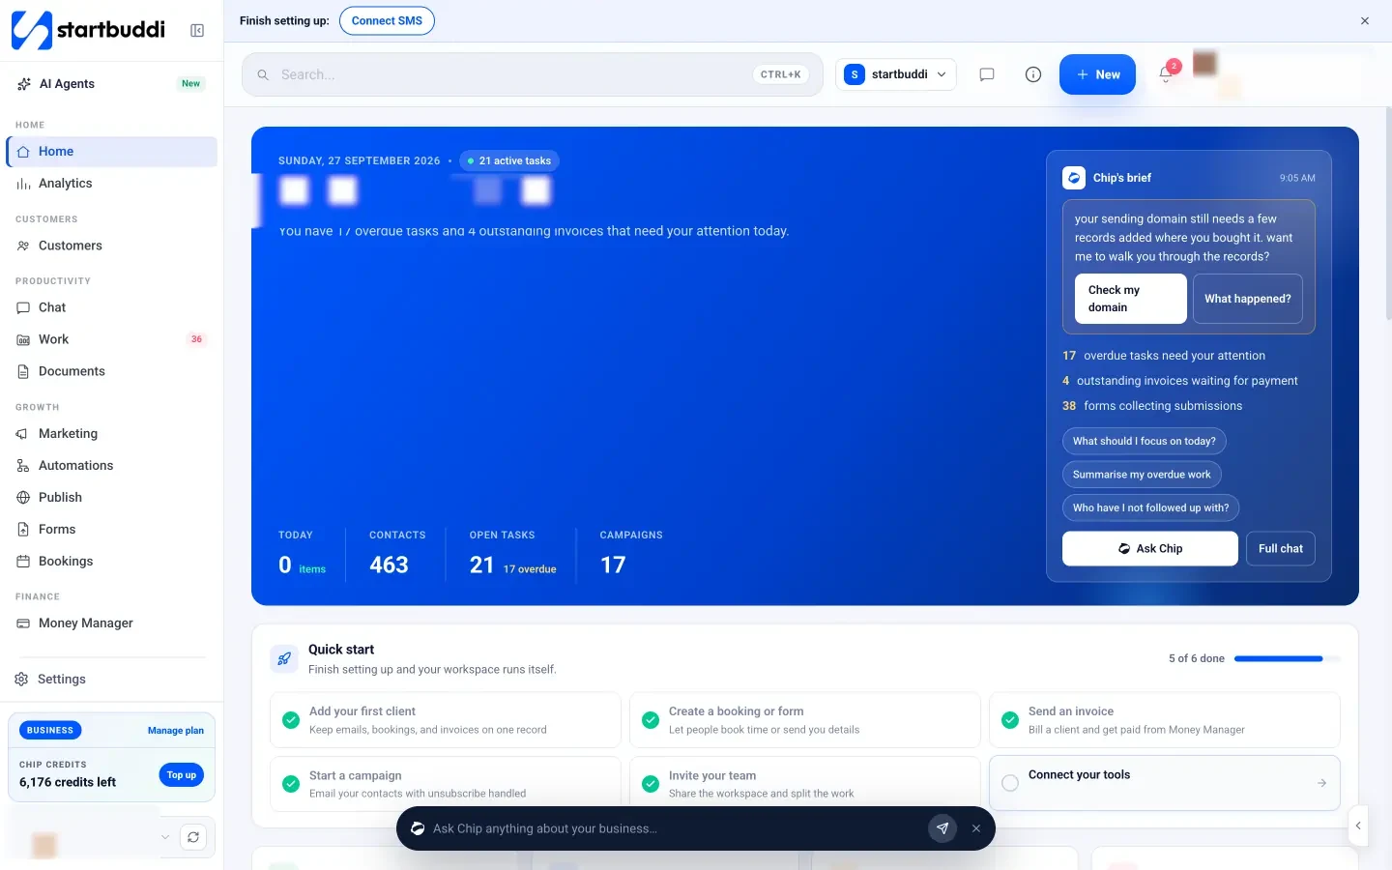
Task: Click the BUSINESS plan badge
Action: point(50,731)
